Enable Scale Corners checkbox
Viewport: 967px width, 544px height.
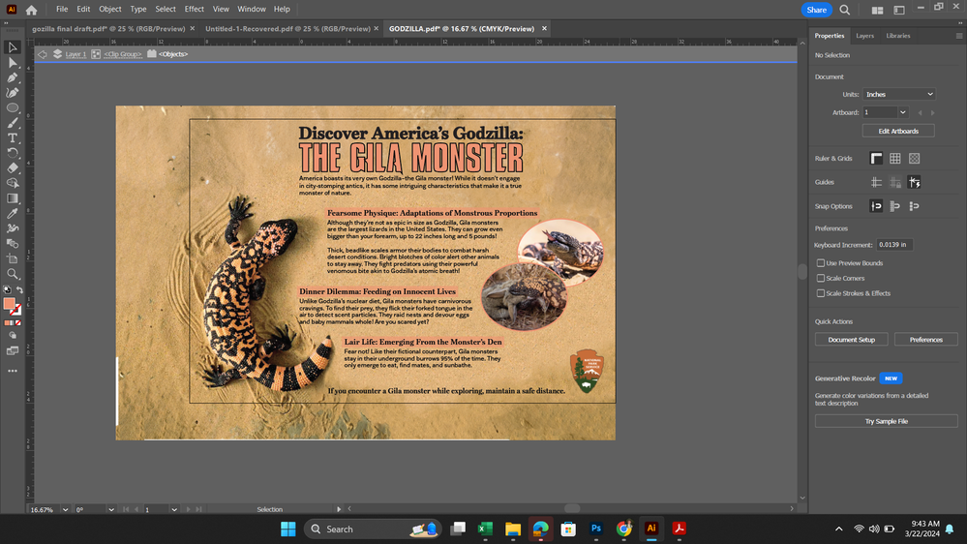(820, 278)
